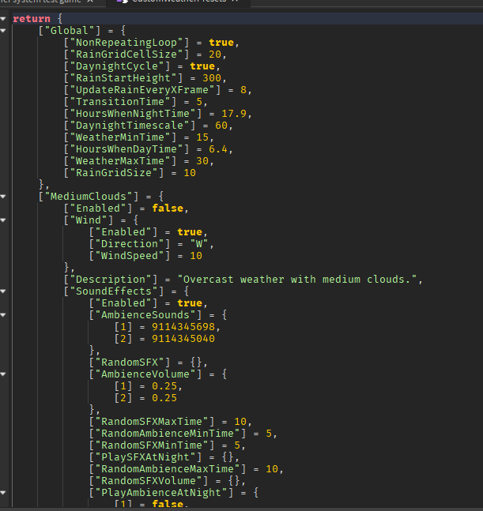Click the "AmbienceSounds" key name
The height and width of the screenshot is (511, 483).
tap(145, 315)
